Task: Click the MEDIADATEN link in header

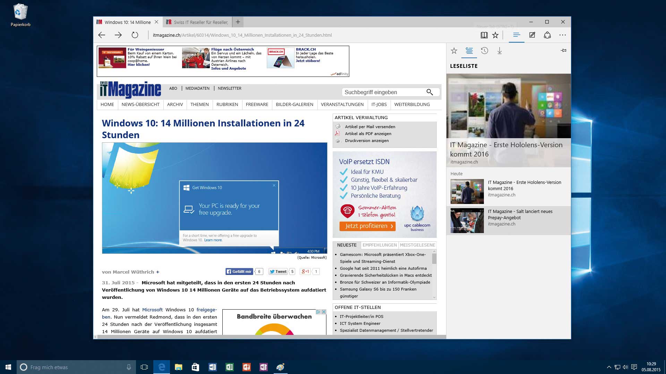Action: coord(197,88)
